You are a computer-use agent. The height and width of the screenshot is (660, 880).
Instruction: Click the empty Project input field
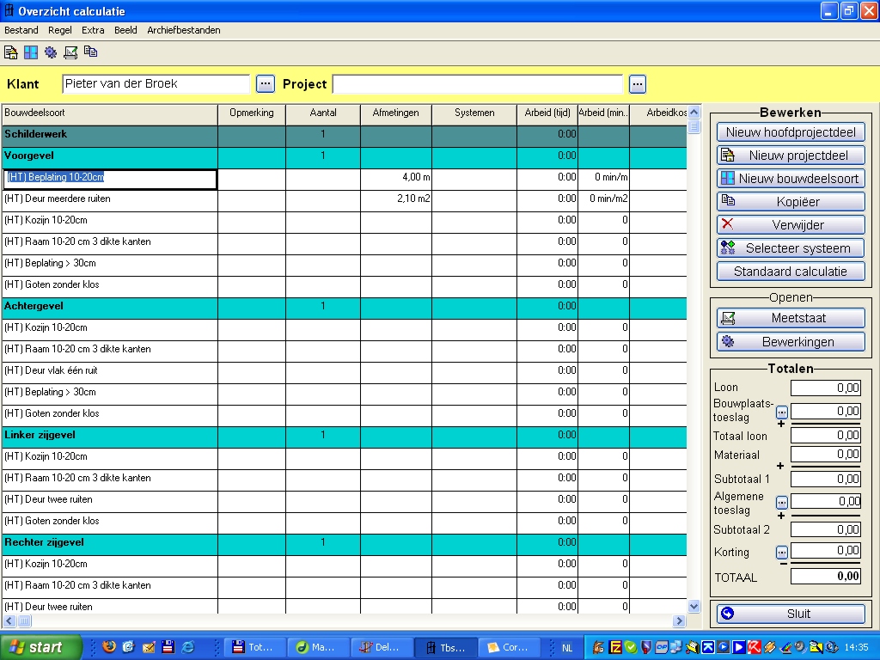coord(478,83)
